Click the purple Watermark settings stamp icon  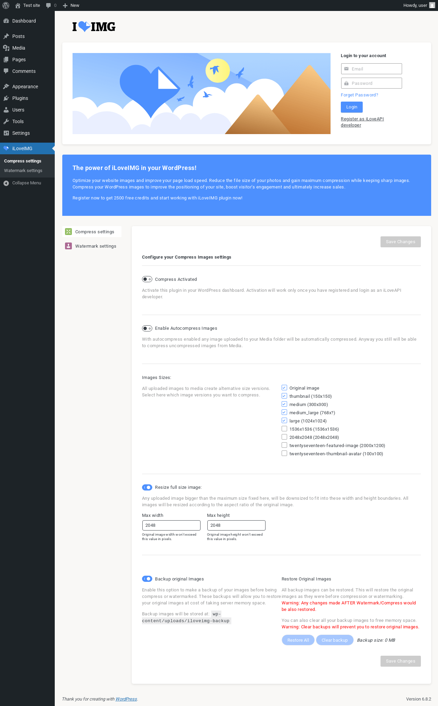tap(68, 246)
